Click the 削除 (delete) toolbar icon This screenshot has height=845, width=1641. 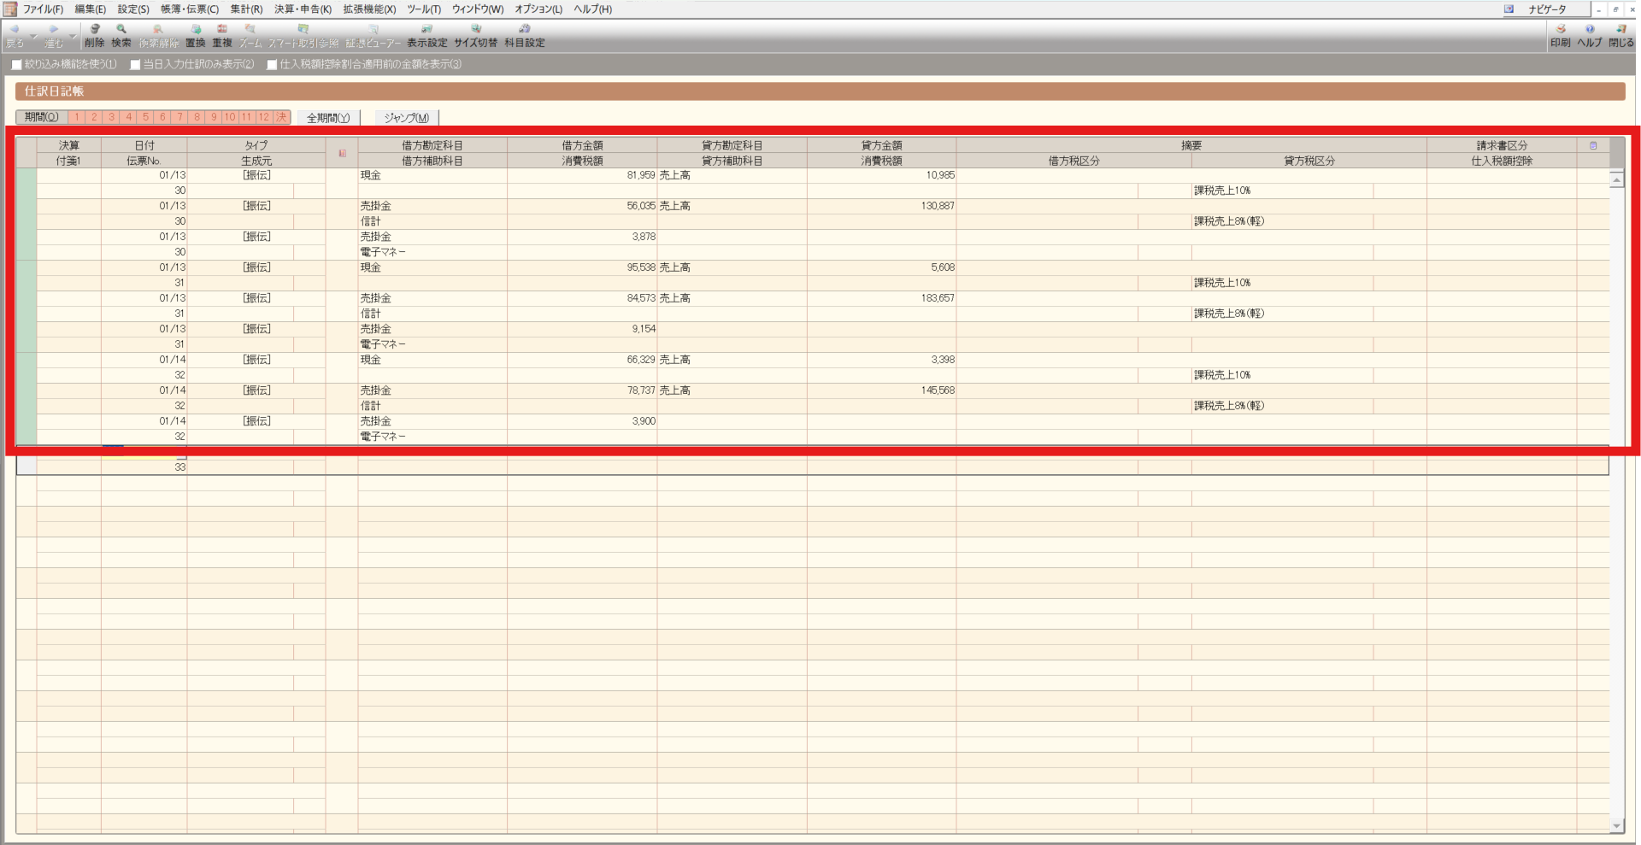[x=94, y=35]
